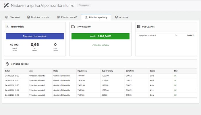Click input tokens value 7 441.00
The width and height of the screenshot is (201, 115).
81,76
